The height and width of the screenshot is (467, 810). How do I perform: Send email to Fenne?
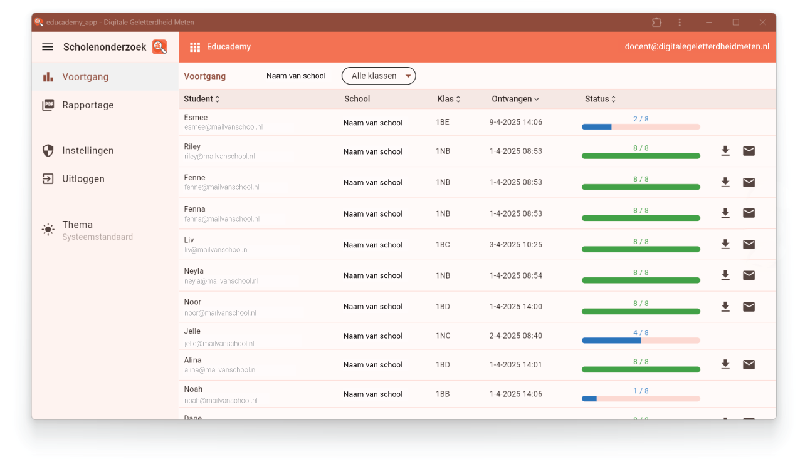(x=749, y=182)
